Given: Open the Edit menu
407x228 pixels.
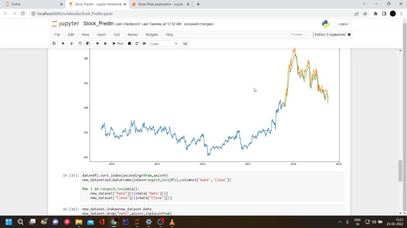Looking at the screenshot, I should (x=71, y=34).
